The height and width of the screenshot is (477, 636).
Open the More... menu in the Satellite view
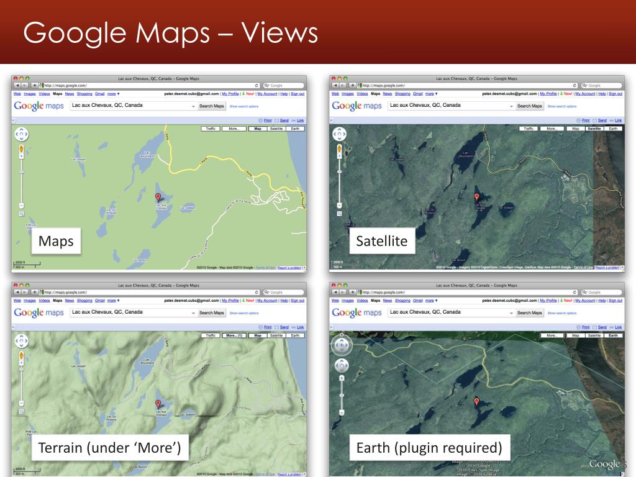click(x=552, y=129)
